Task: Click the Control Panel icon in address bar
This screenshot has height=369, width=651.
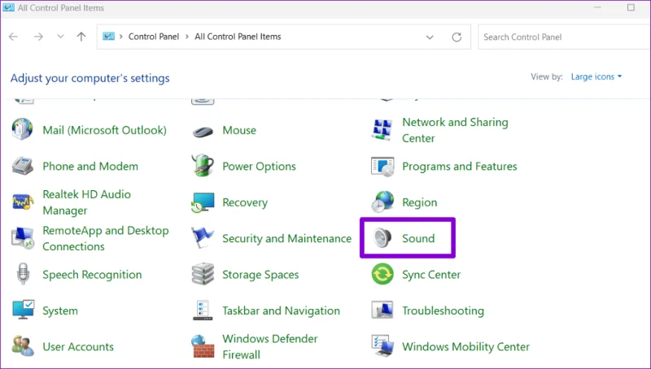Action: point(108,37)
